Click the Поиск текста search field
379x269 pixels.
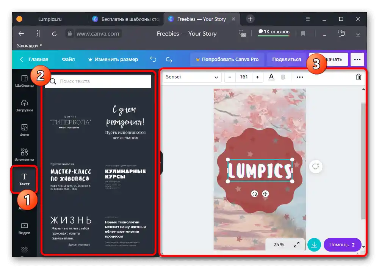tap(98, 81)
